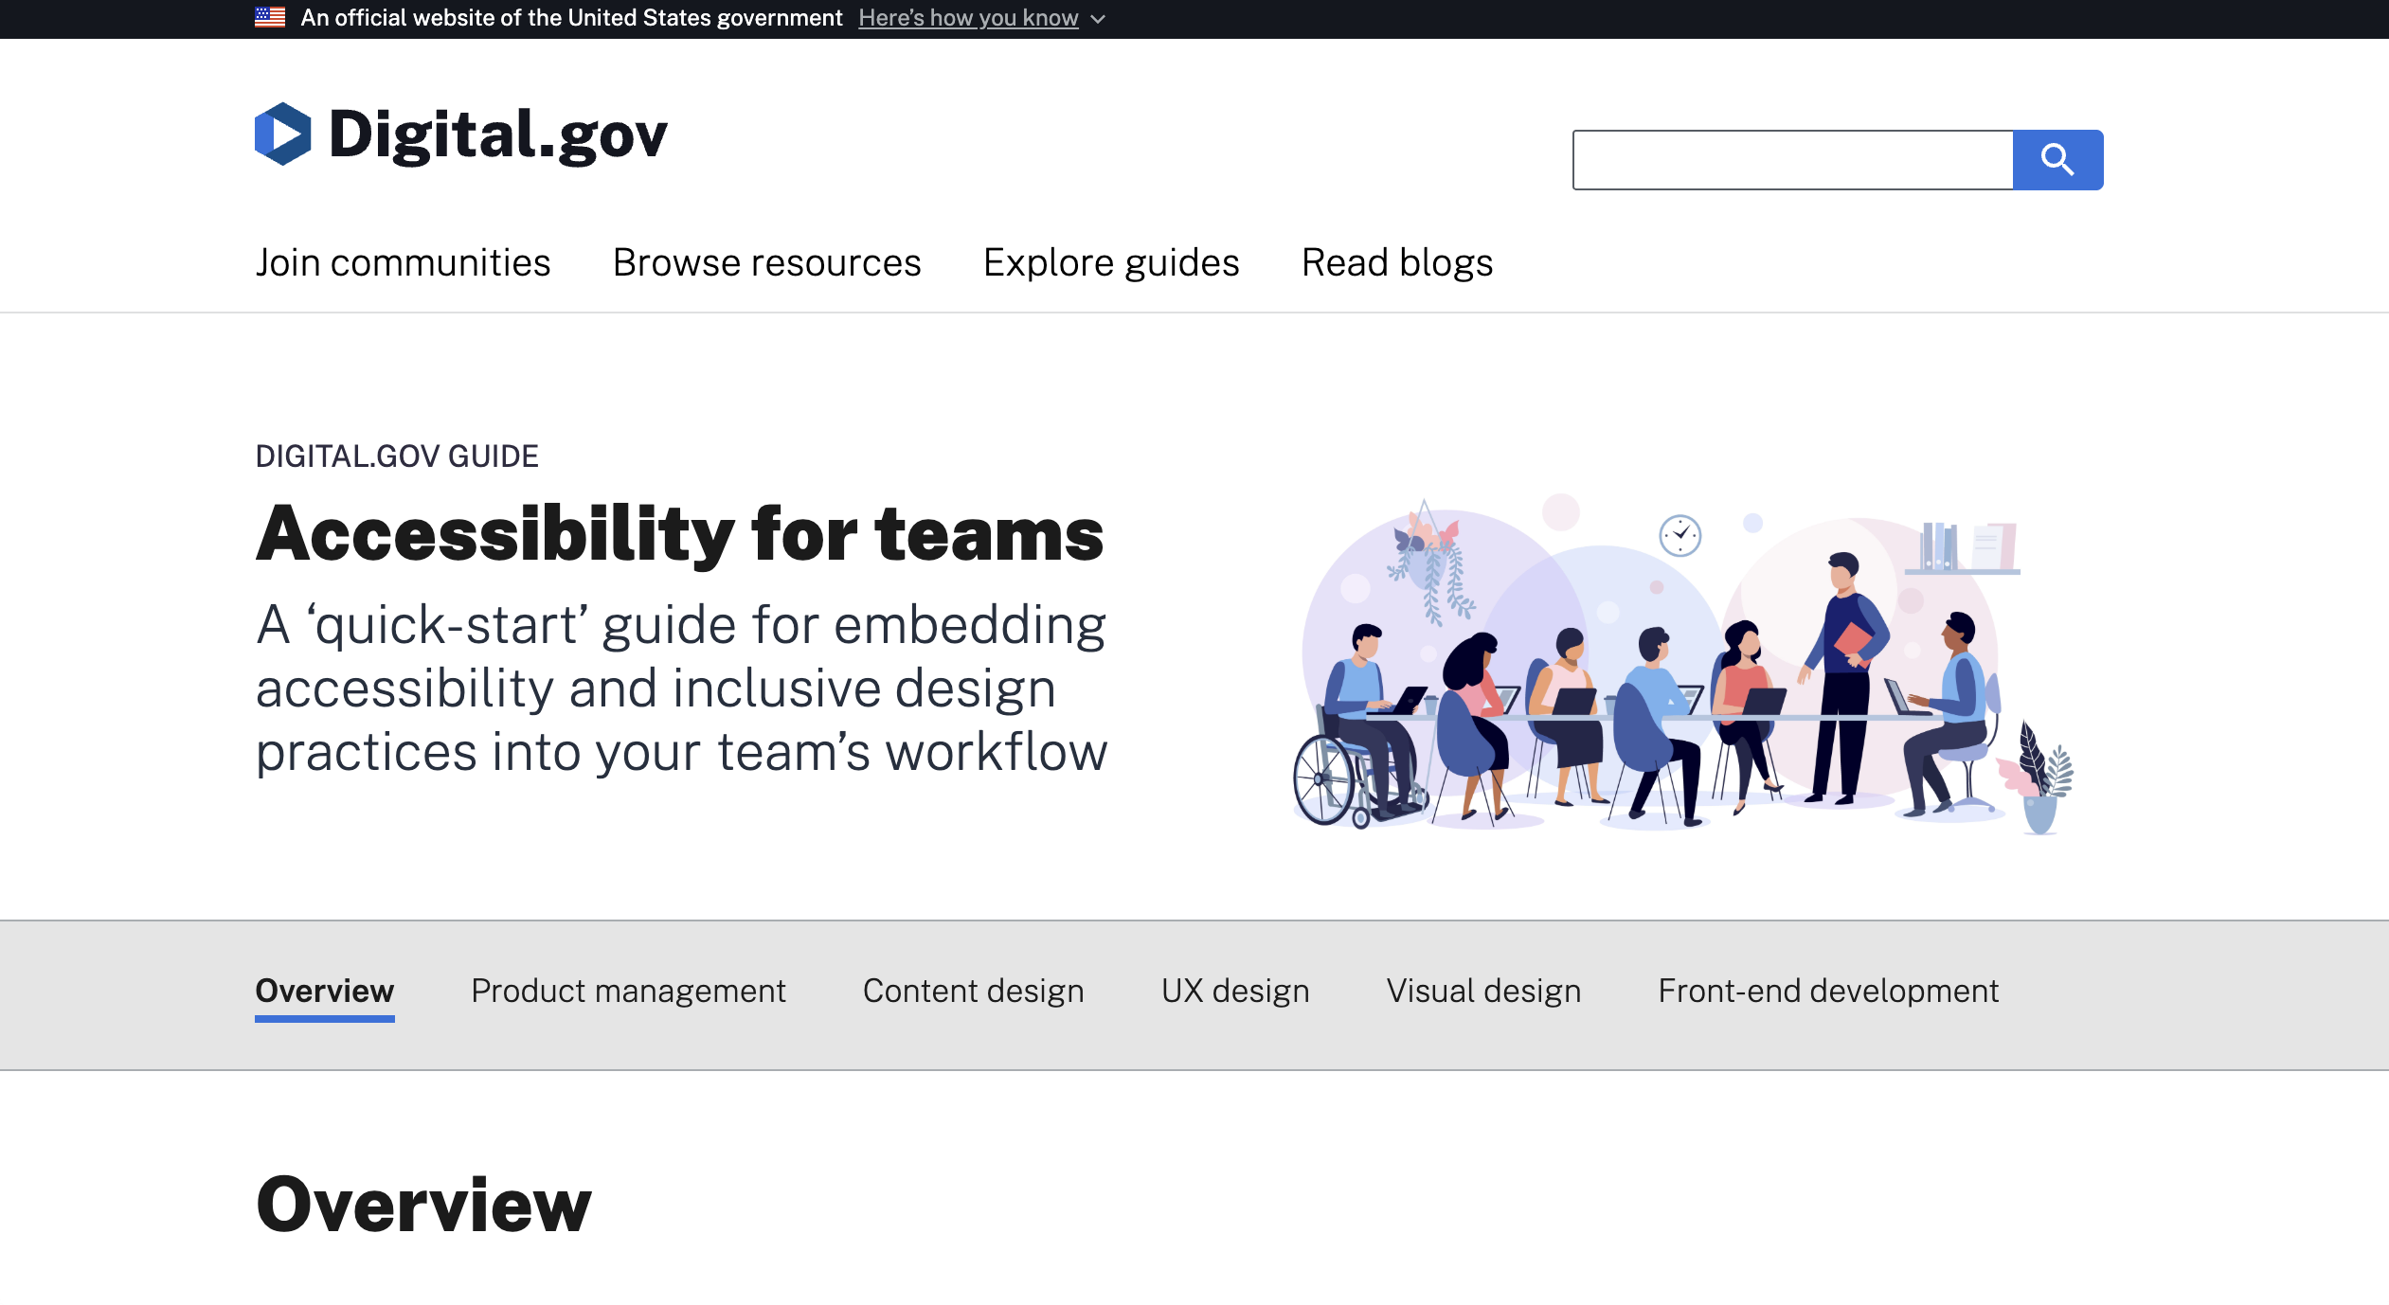Image resolution: width=2389 pixels, height=1305 pixels.
Task: Click "An official website" banner text
Action: coord(571,18)
